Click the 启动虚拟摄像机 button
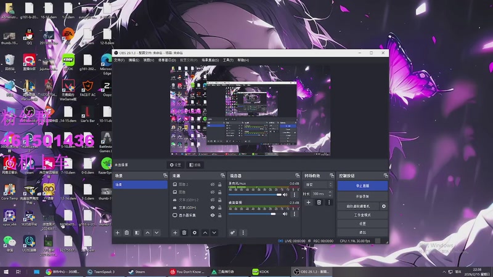The image size is (493, 277). tap(358, 206)
